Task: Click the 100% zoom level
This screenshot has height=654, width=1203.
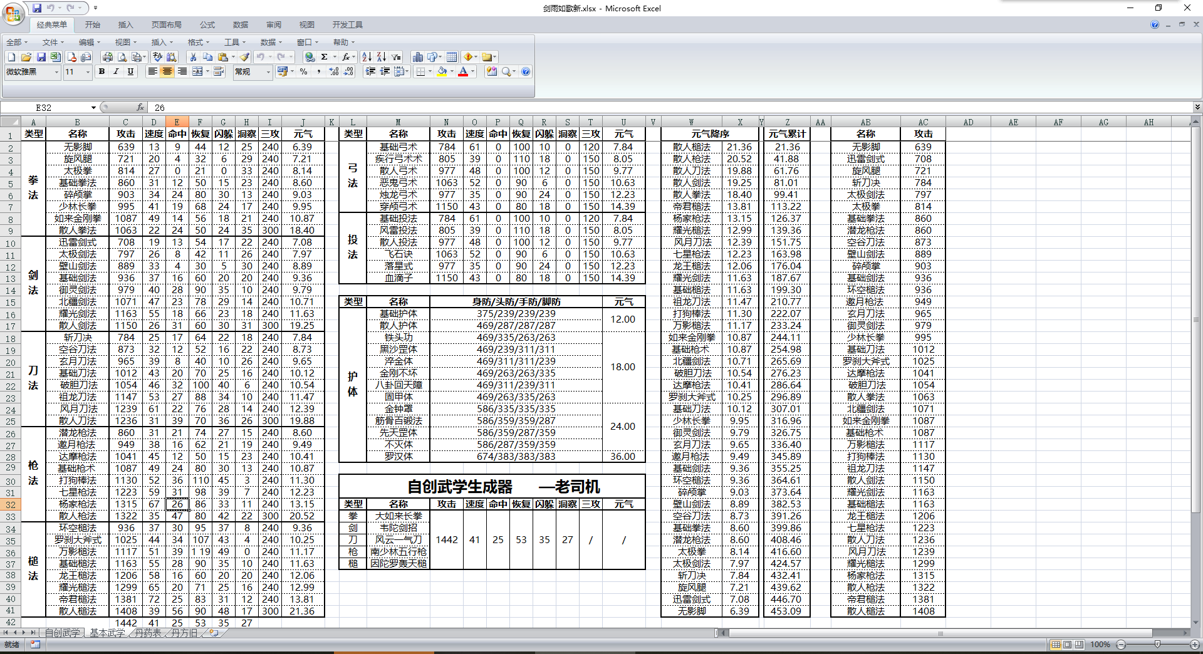Action: click(1100, 644)
